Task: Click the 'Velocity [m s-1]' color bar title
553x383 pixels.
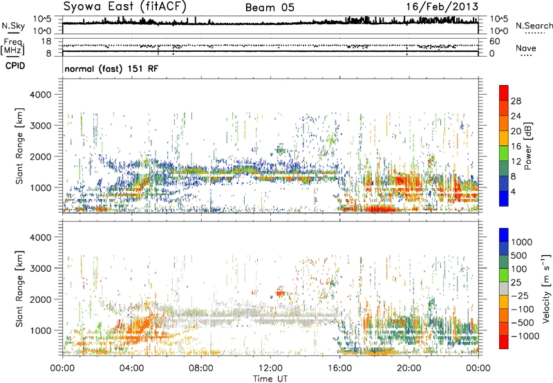Action: 546,288
